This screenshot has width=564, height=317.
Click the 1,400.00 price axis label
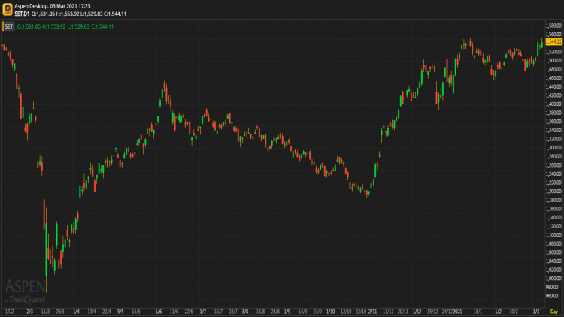click(x=553, y=104)
